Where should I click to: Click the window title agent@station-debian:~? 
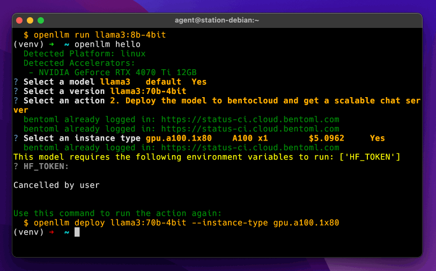pyautogui.click(x=217, y=20)
